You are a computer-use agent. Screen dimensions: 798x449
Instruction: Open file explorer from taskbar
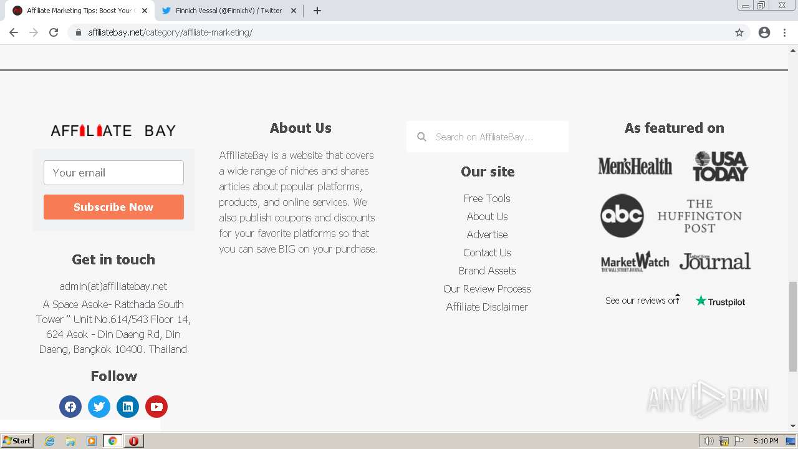tap(70, 441)
